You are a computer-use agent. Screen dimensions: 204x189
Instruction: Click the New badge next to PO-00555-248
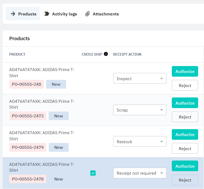click(56, 84)
